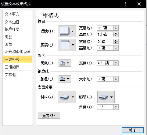Screen dimensions: 147x135
Task: Increase contour 大小(S) with up arrow
Action: click(x=116, y=78)
